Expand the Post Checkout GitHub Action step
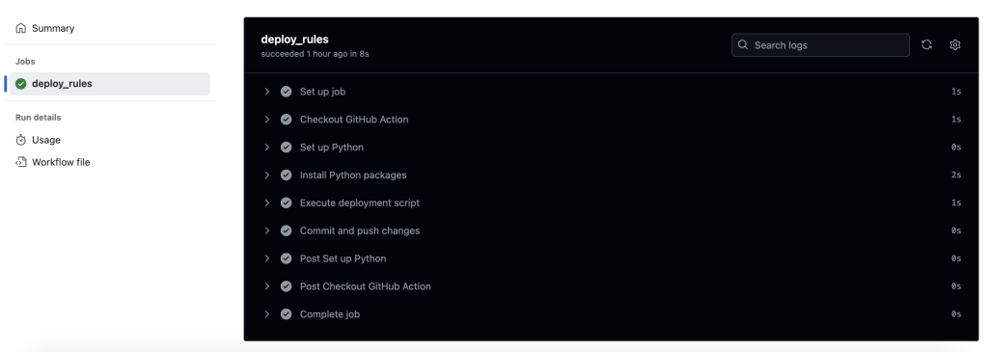 [x=267, y=285]
